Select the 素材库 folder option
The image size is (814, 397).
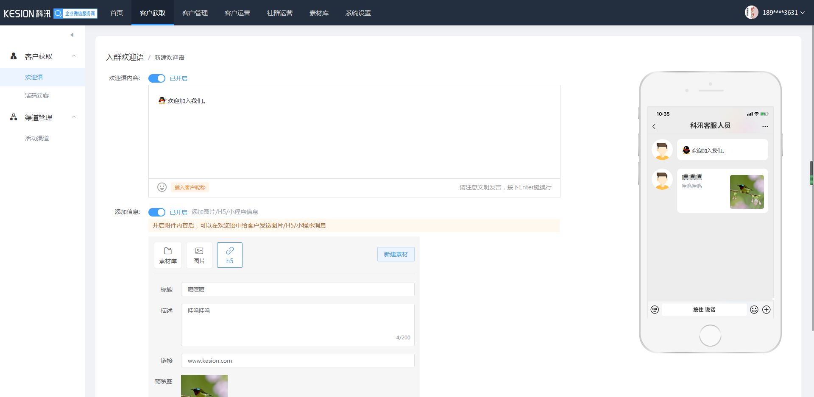pos(168,255)
